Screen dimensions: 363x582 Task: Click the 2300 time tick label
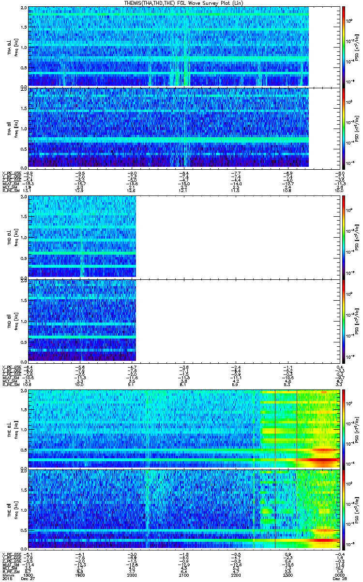point(288,575)
